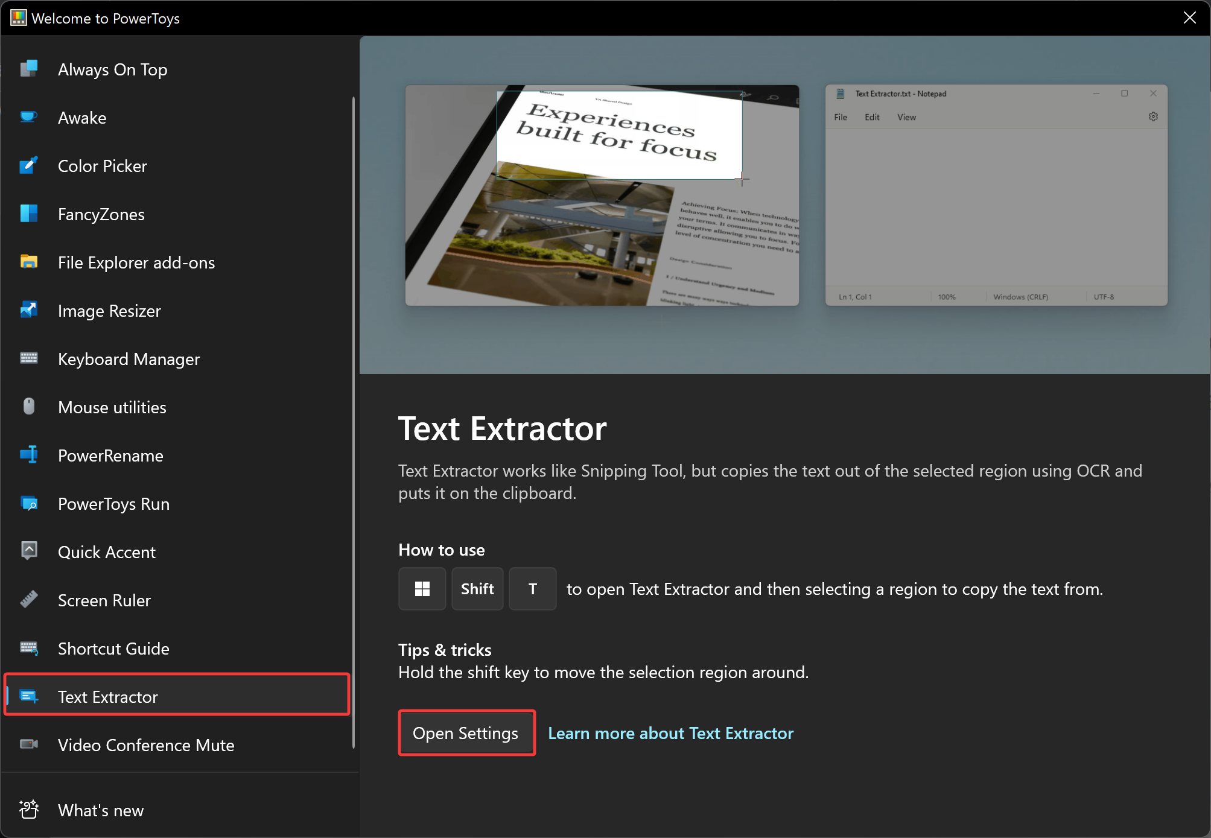Viewport: 1211px width, 838px height.
Task: Click the Quick Accent icon
Action: click(29, 551)
